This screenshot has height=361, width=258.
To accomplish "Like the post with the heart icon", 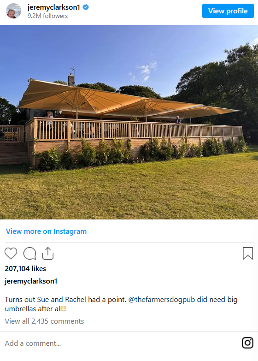I will [11, 253].
